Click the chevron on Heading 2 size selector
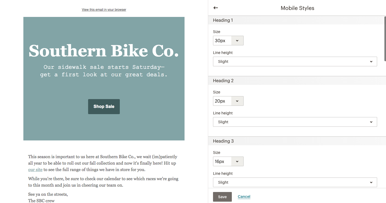This screenshot has width=386, height=203. point(237,101)
